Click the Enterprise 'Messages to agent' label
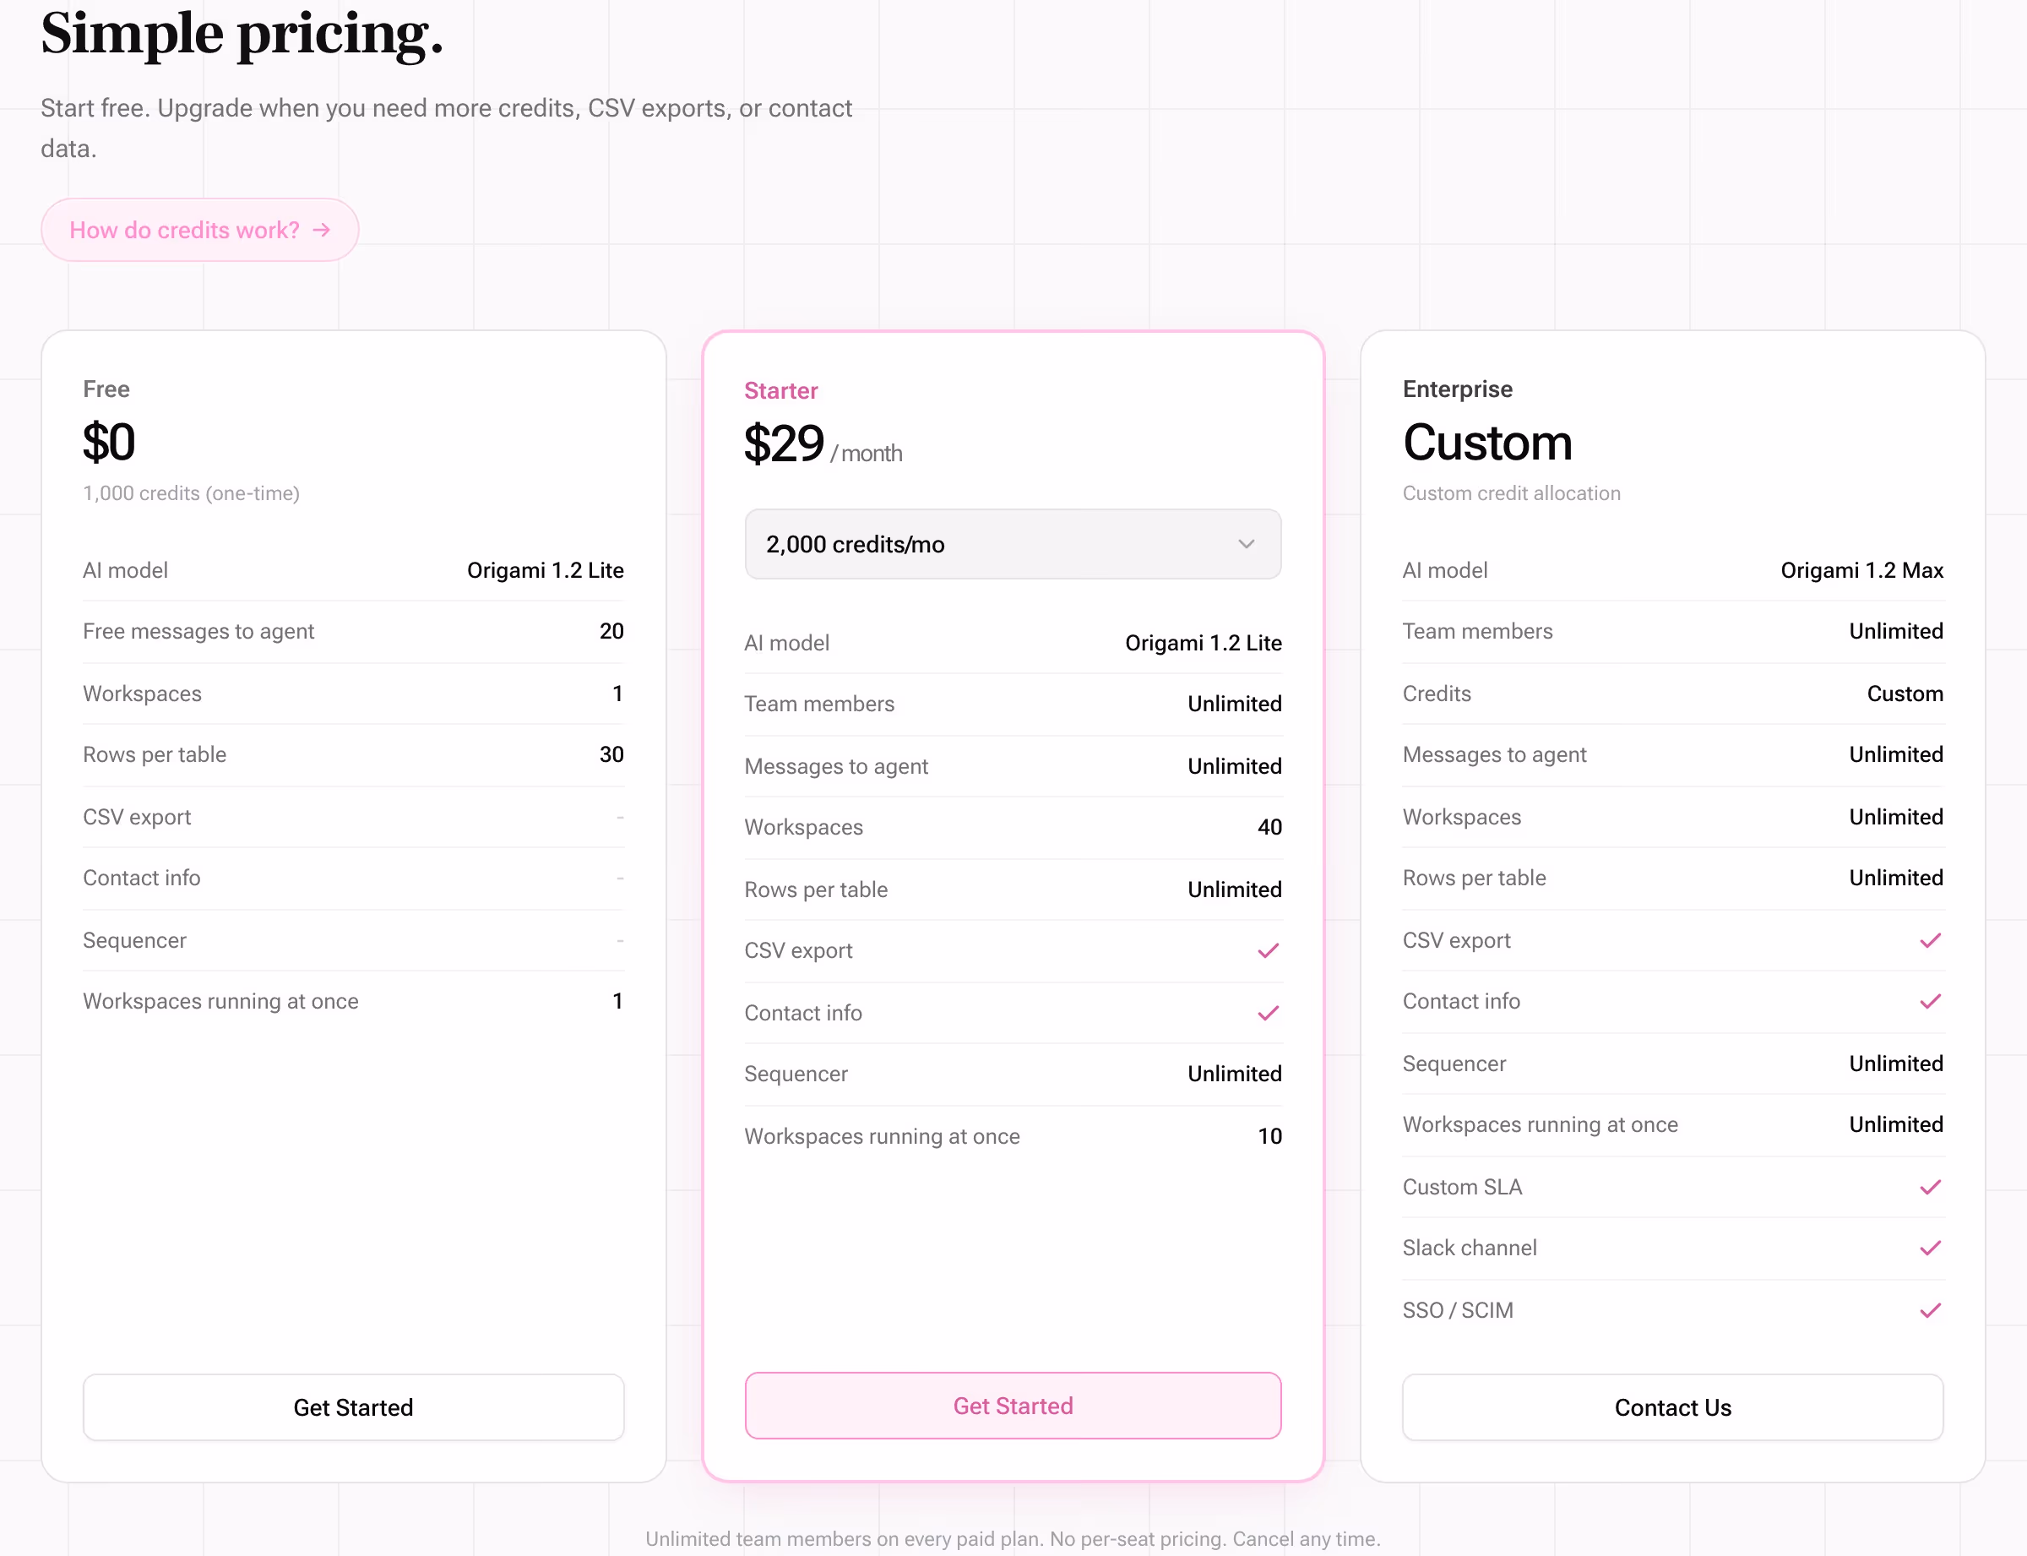 click(1495, 754)
